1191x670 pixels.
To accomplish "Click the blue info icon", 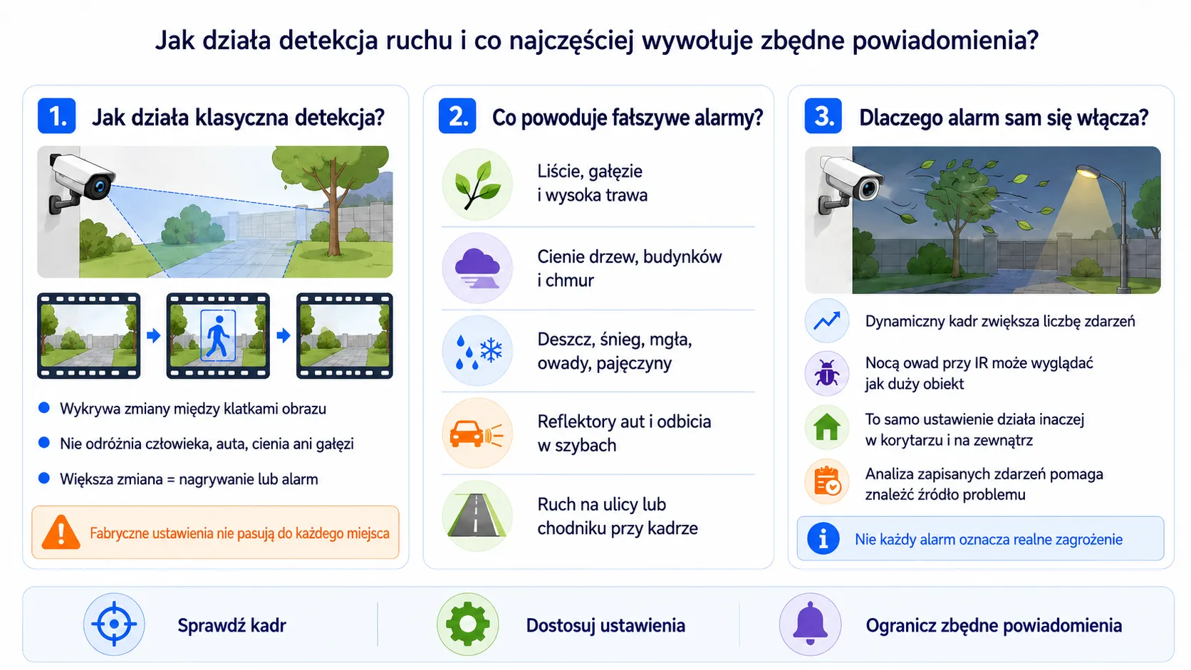I will [823, 539].
